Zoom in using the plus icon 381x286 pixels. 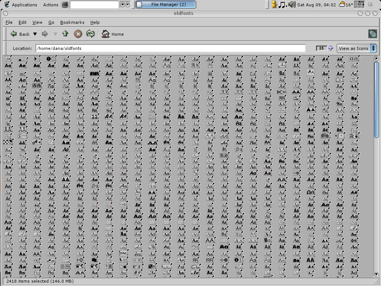[x=330, y=48]
